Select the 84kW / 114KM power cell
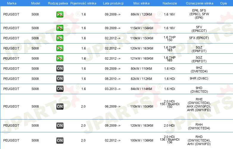This screenshot has height=149, width=233. click(141, 89)
